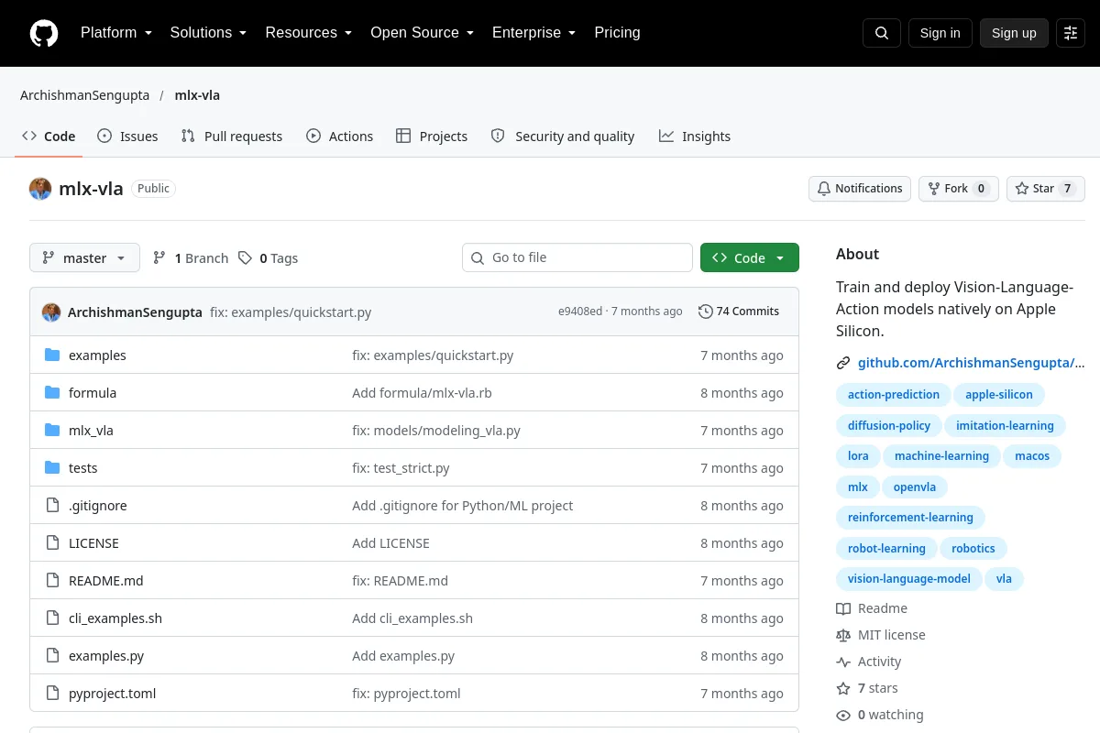The height and width of the screenshot is (733, 1100).
Task: Expand the Open Source navigation menu
Action: (422, 33)
